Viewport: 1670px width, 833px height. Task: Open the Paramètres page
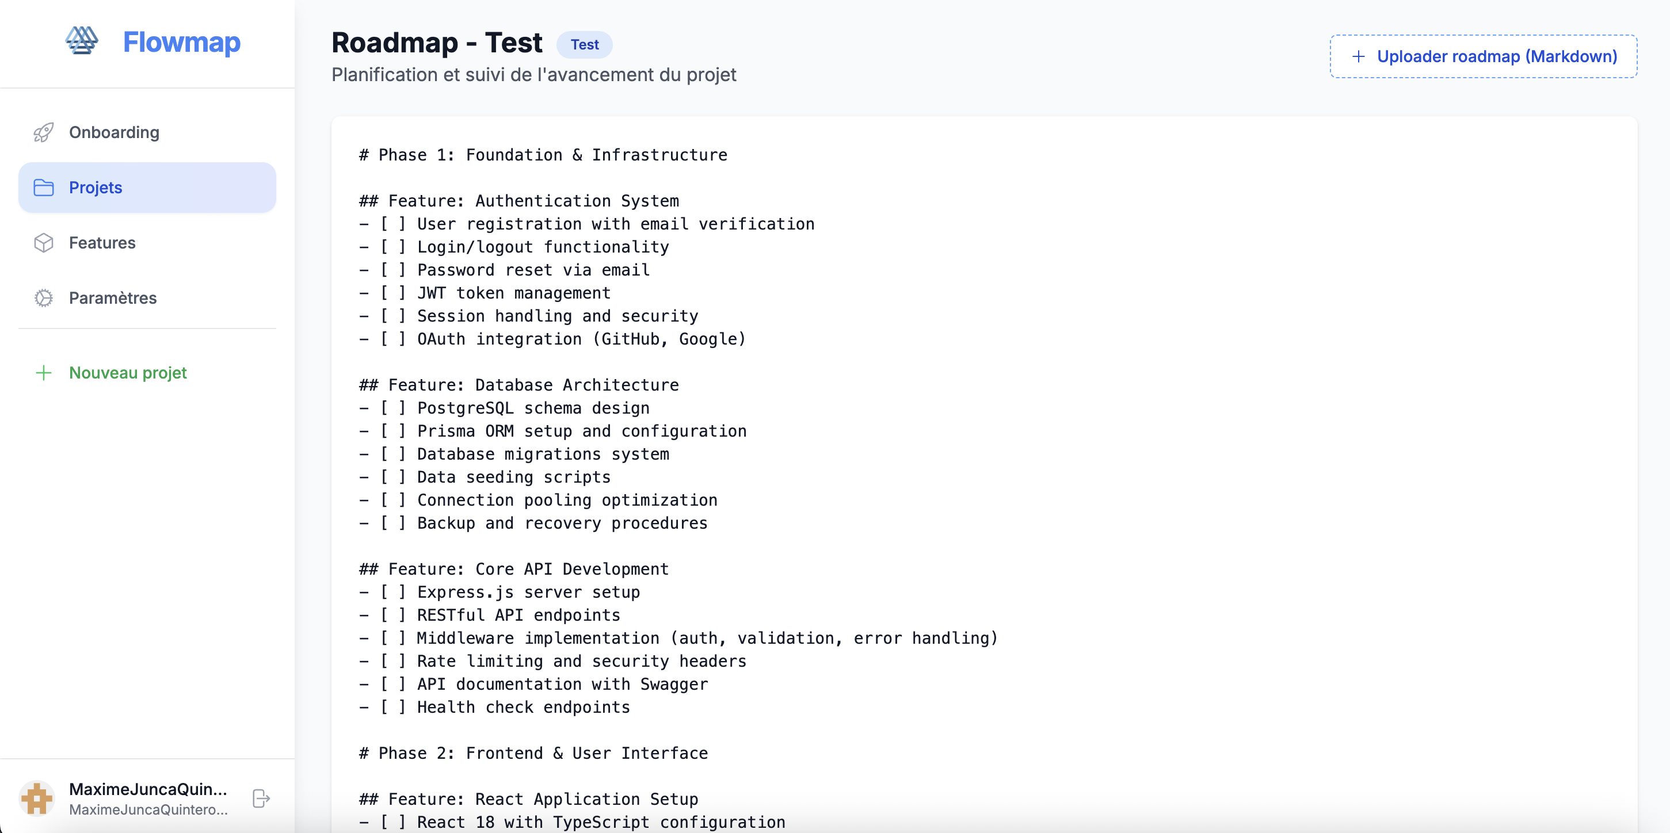click(x=113, y=297)
